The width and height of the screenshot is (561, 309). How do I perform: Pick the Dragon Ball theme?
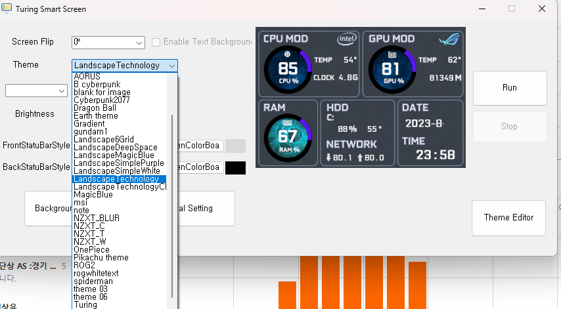tap(120, 108)
